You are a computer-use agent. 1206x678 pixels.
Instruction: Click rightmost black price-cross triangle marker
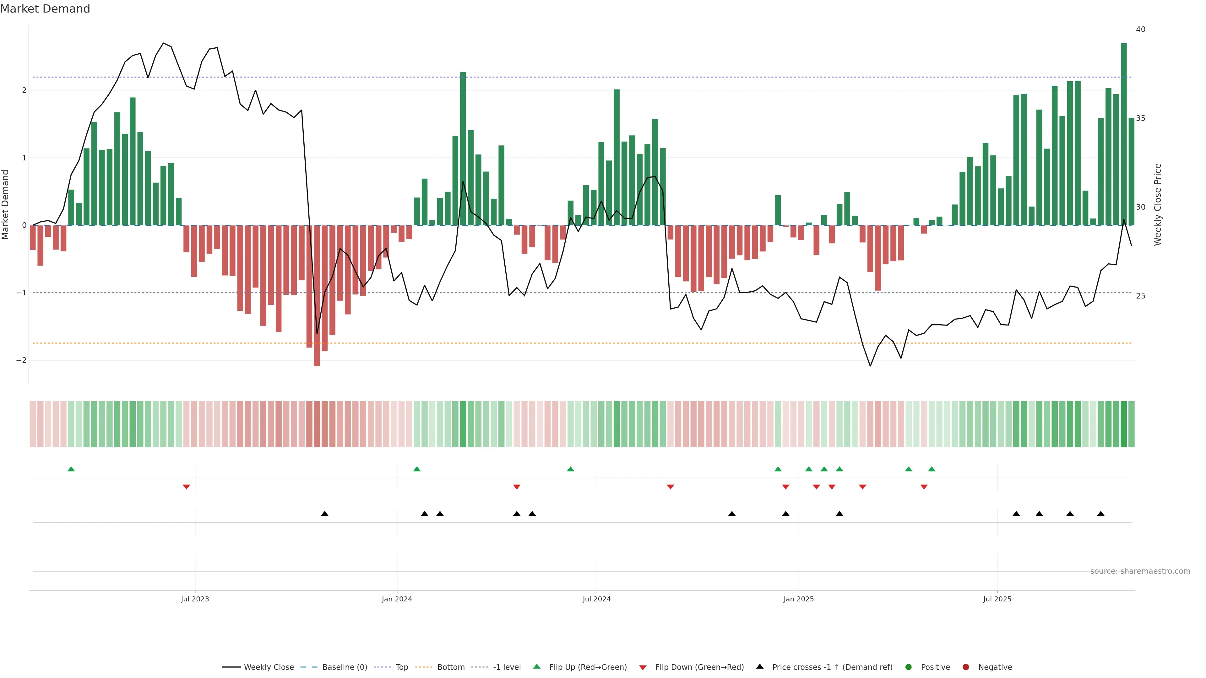[x=1101, y=514]
